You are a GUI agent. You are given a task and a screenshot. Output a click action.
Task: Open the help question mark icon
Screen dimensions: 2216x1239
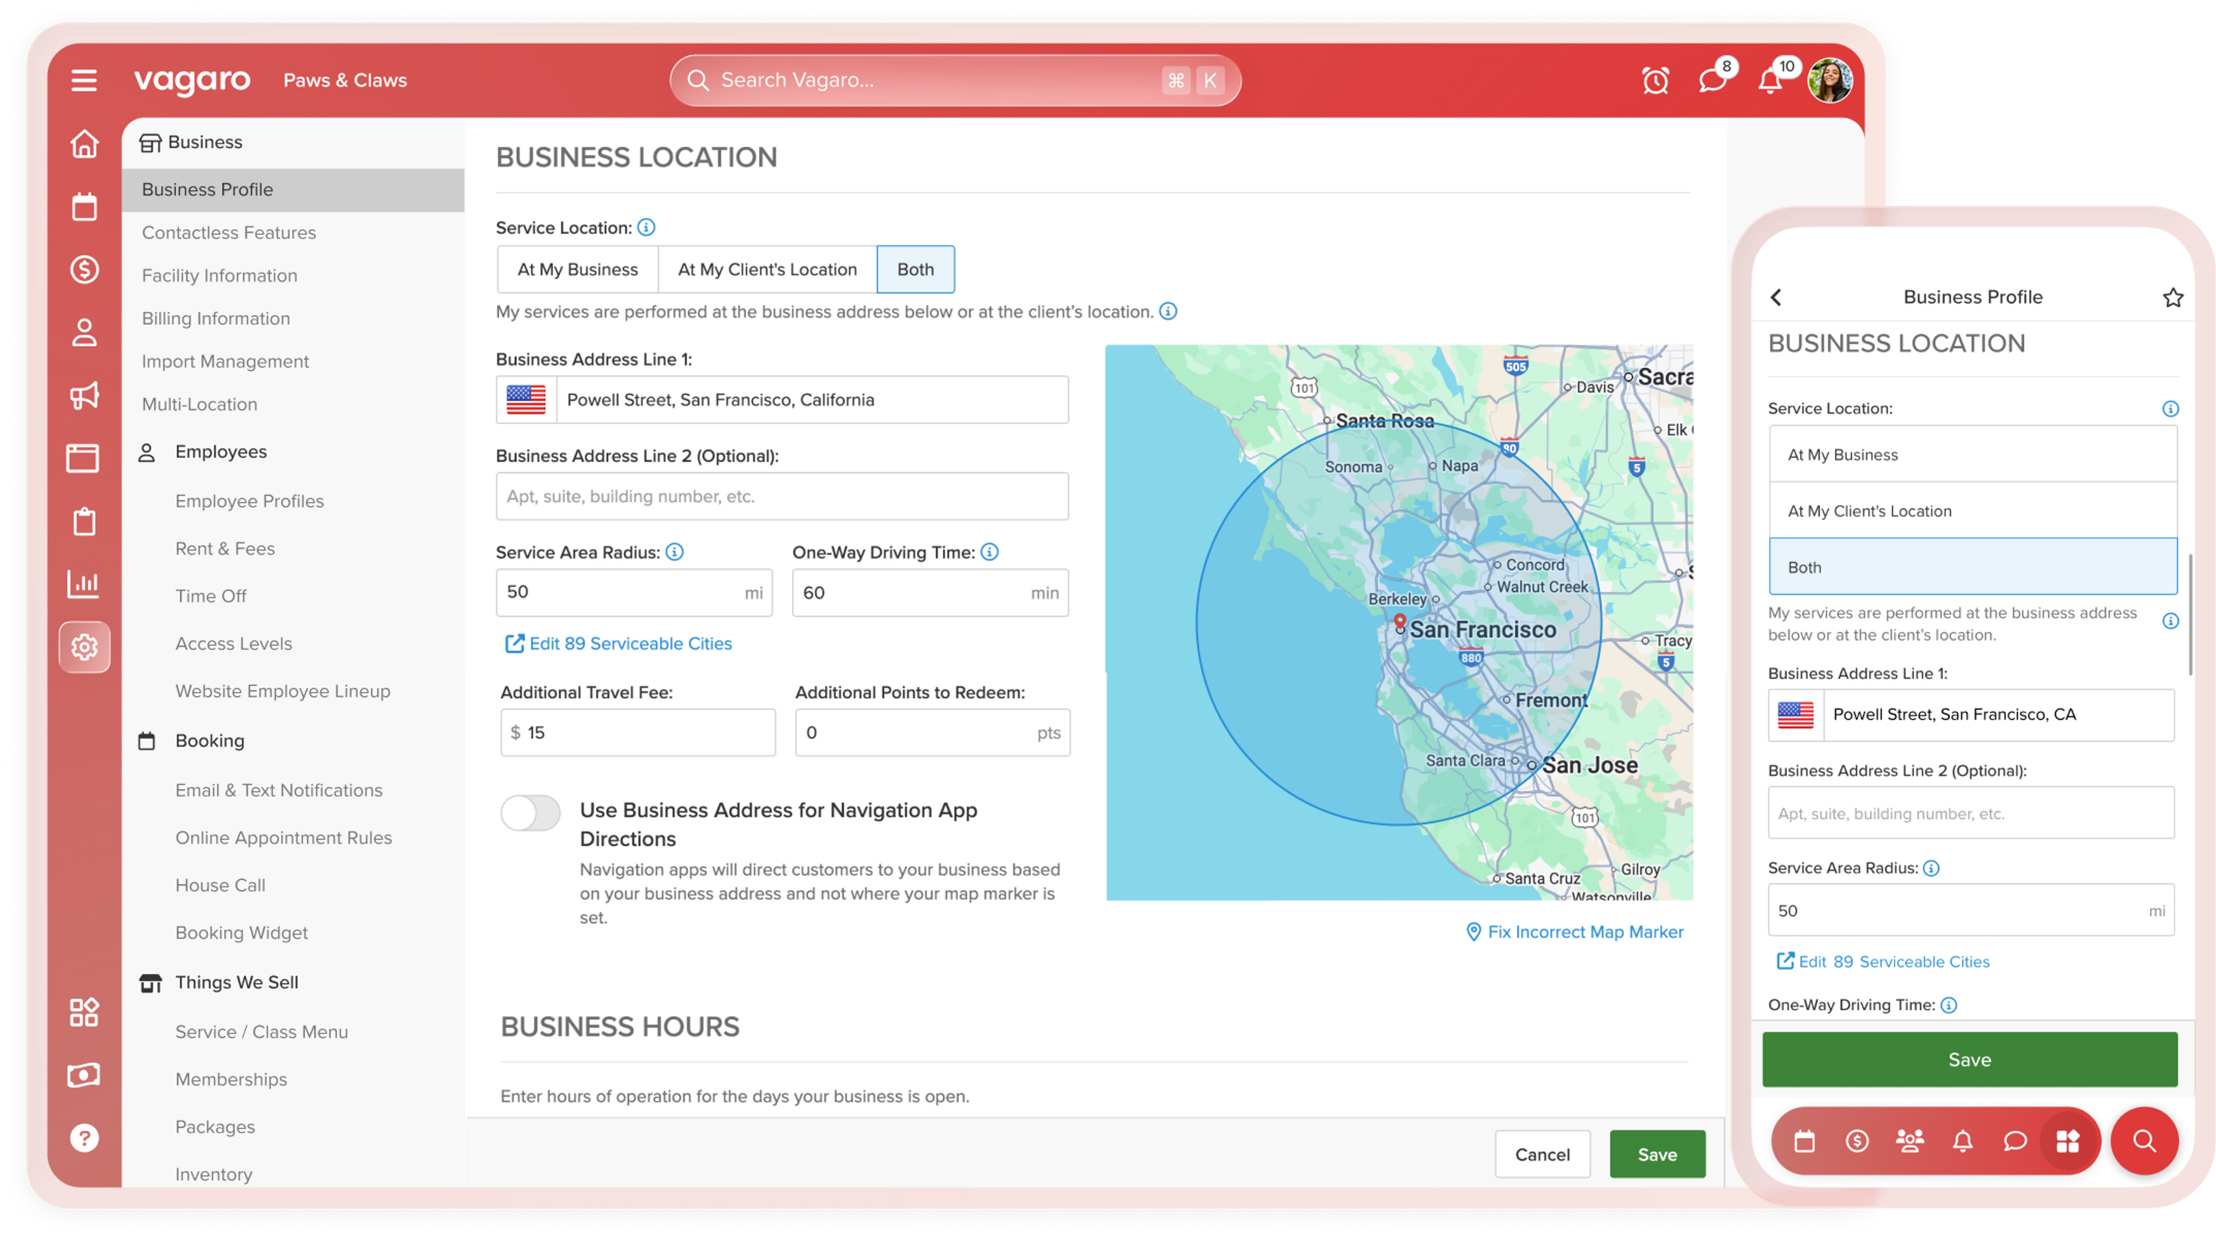tap(84, 1137)
